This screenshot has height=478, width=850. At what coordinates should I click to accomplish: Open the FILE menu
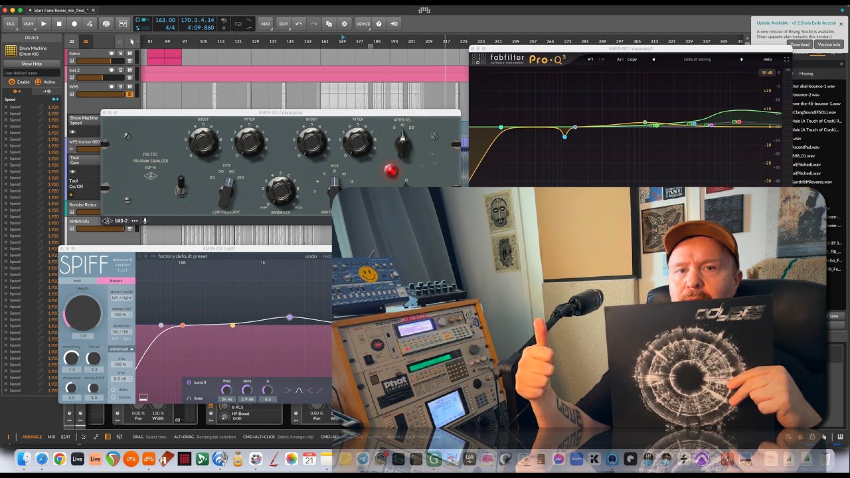pos(11,24)
